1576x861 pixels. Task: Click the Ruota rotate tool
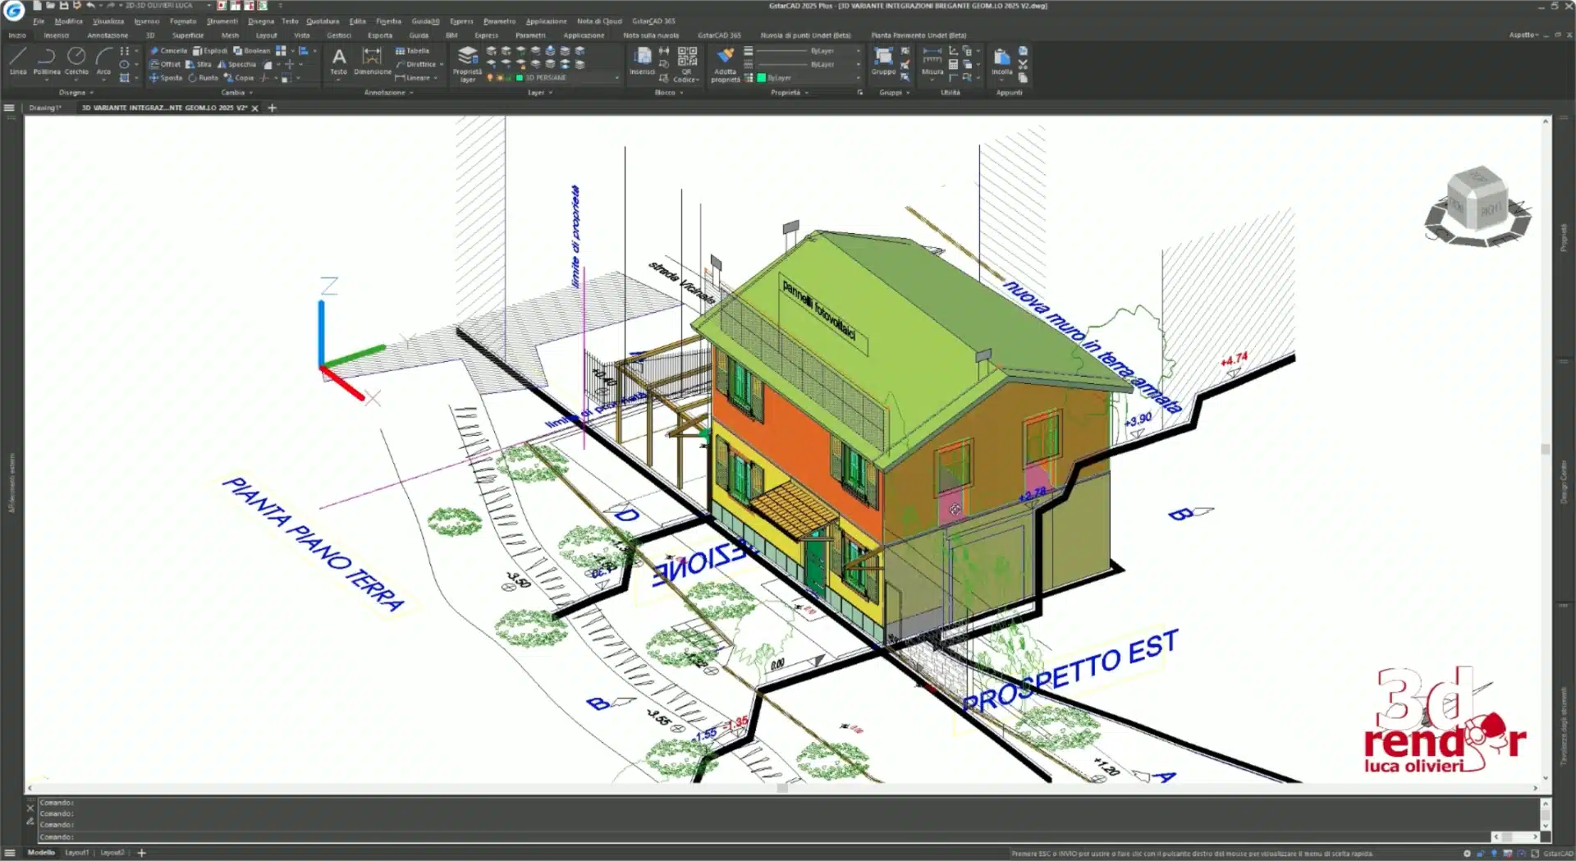point(203,78)
